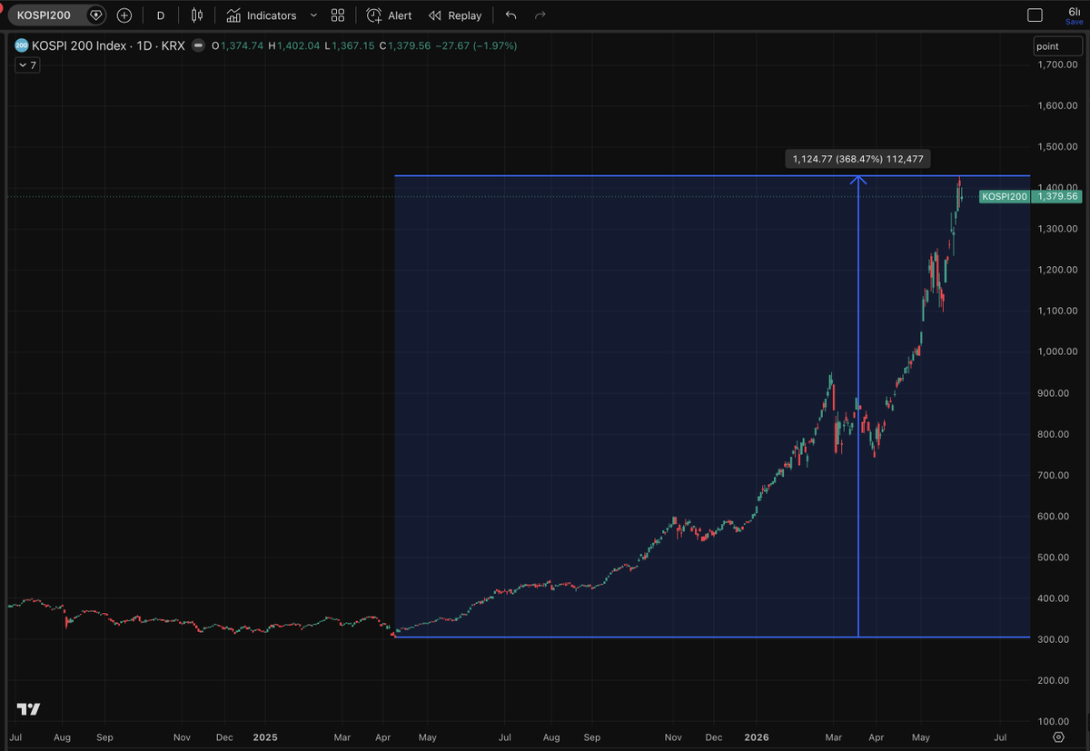
Task: Click the low value 1,367.15
Action: [x=354, y=45]
